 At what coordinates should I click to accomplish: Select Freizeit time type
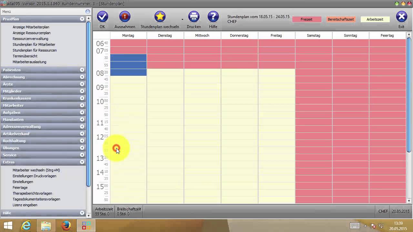[x=306, y=19]
